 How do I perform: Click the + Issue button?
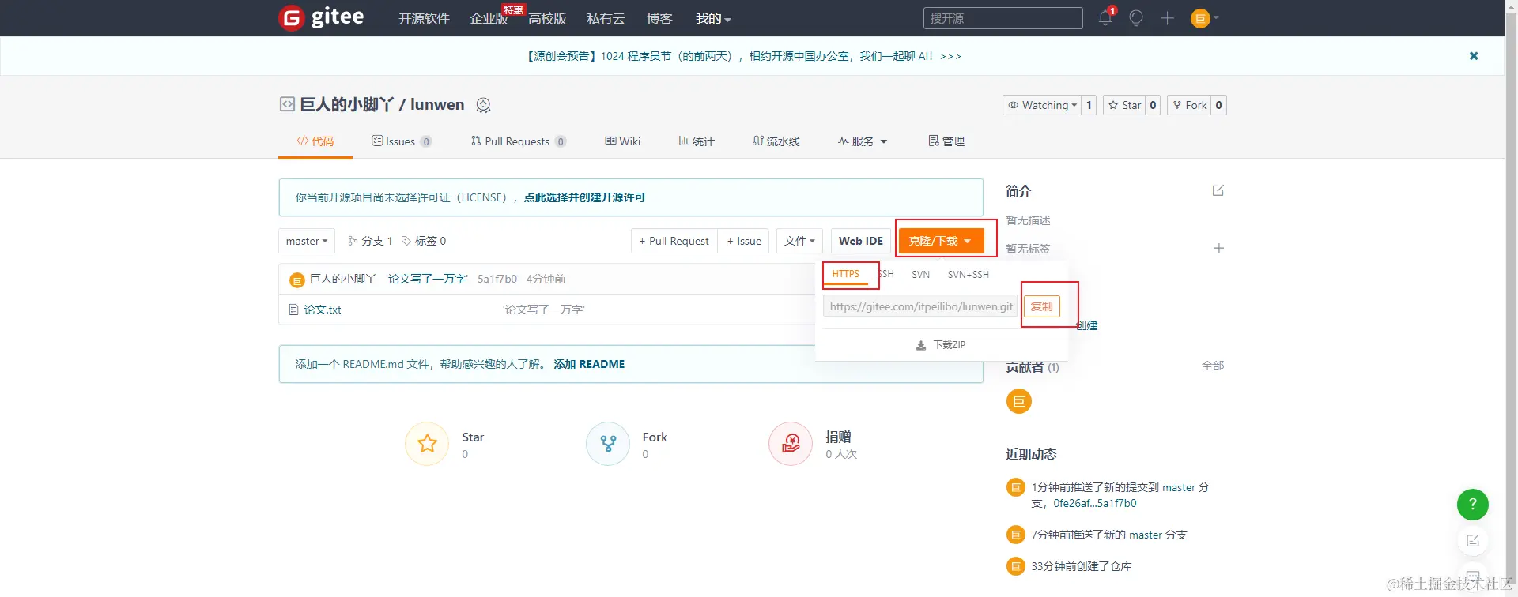point(744,241)
